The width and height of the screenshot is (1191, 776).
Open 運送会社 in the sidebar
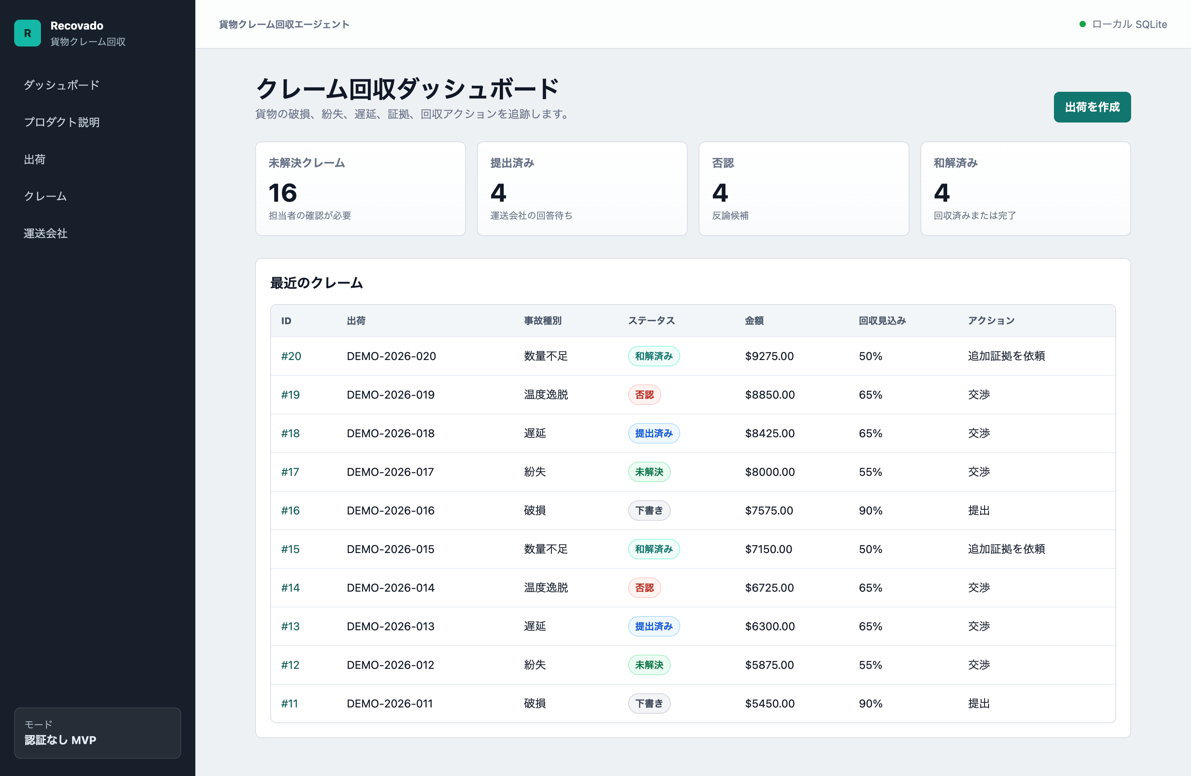point(46,233)
